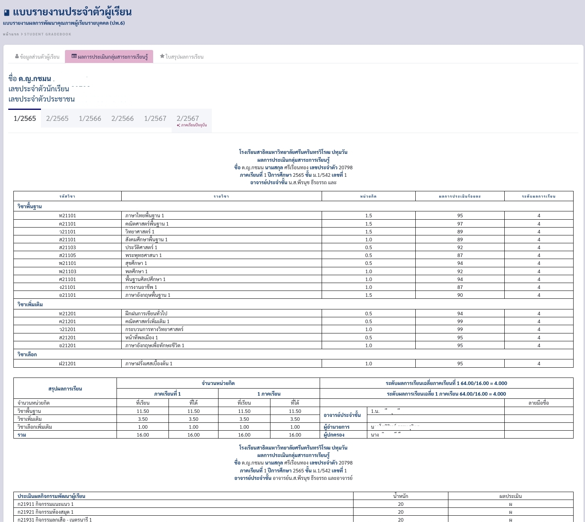This screenshot has height=522, width=585.
Task: Click the STUDENT GRADEBOOK breadcrumb
Action: [48, 34]
